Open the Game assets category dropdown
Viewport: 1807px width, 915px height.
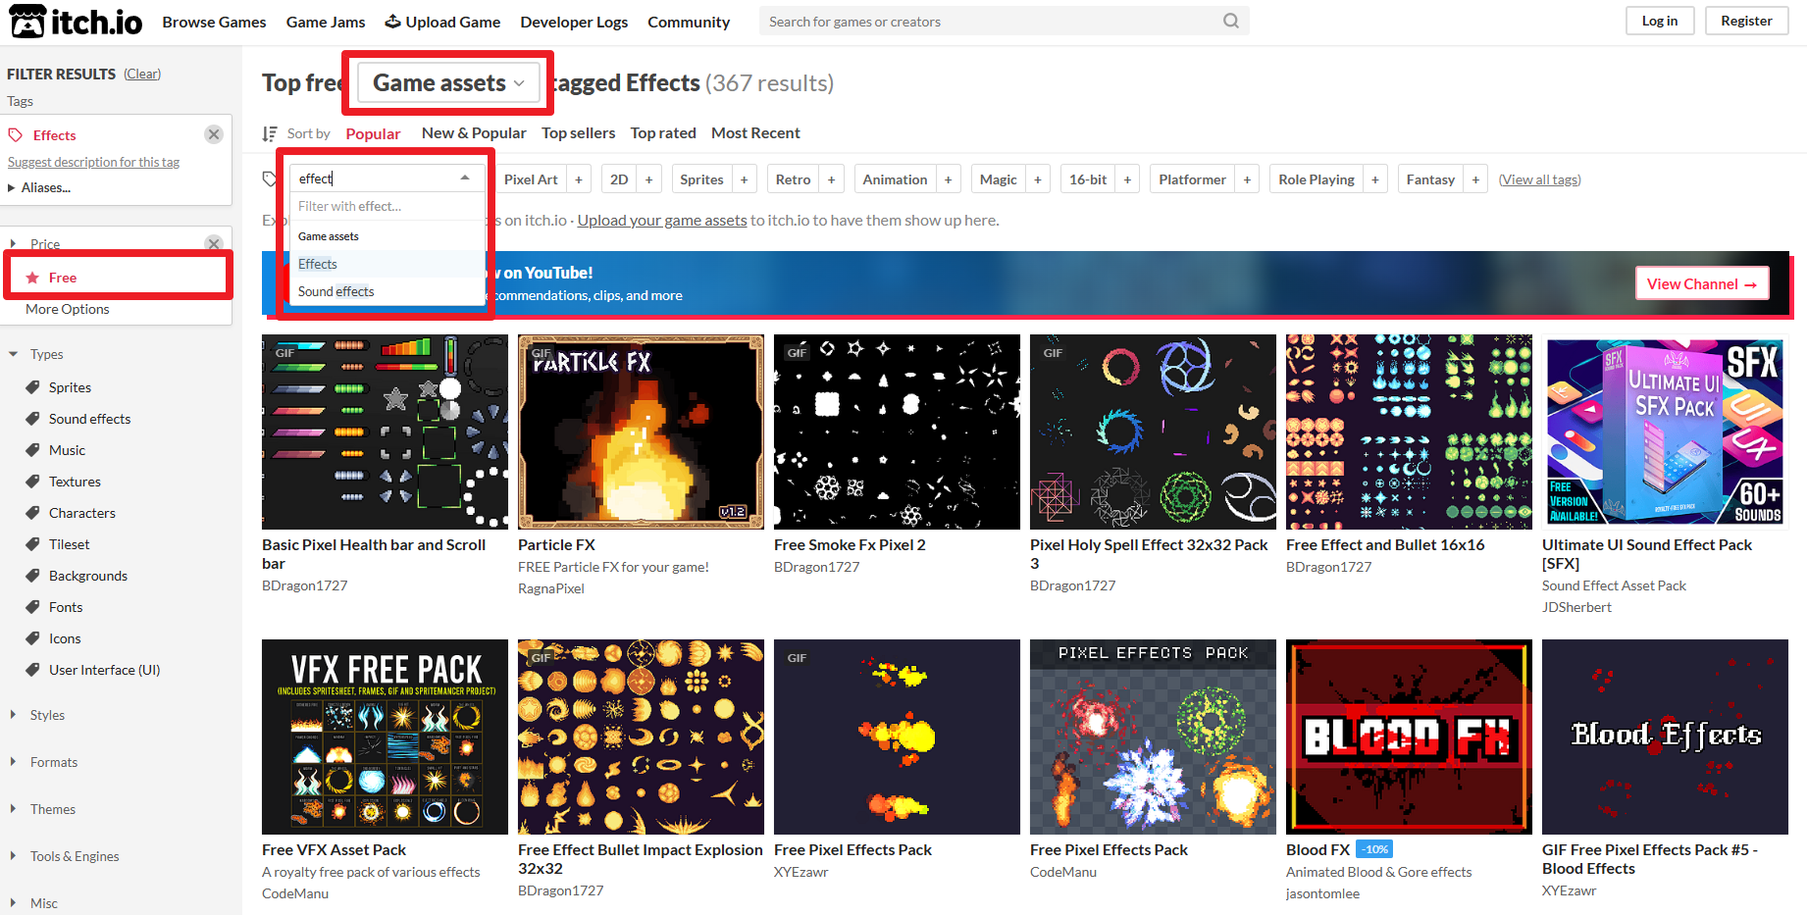click(448, 83)
